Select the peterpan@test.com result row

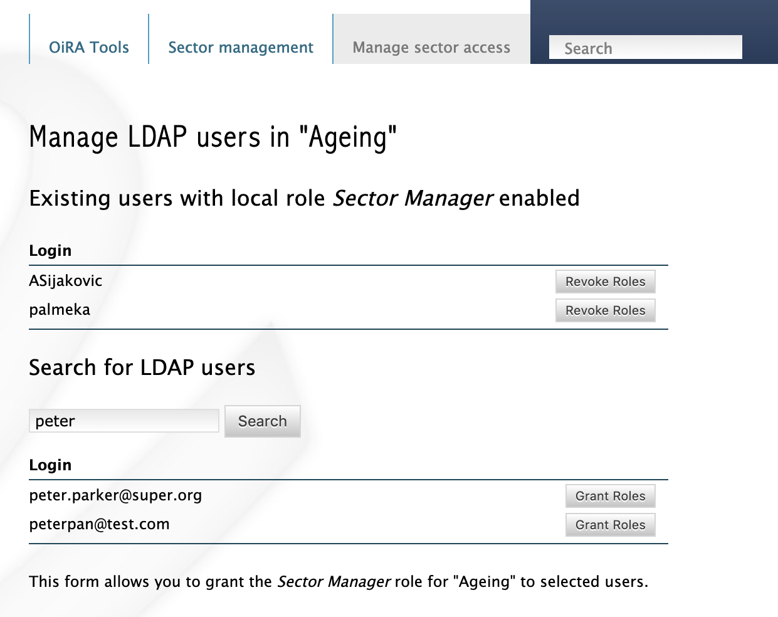tap(99, 524)
